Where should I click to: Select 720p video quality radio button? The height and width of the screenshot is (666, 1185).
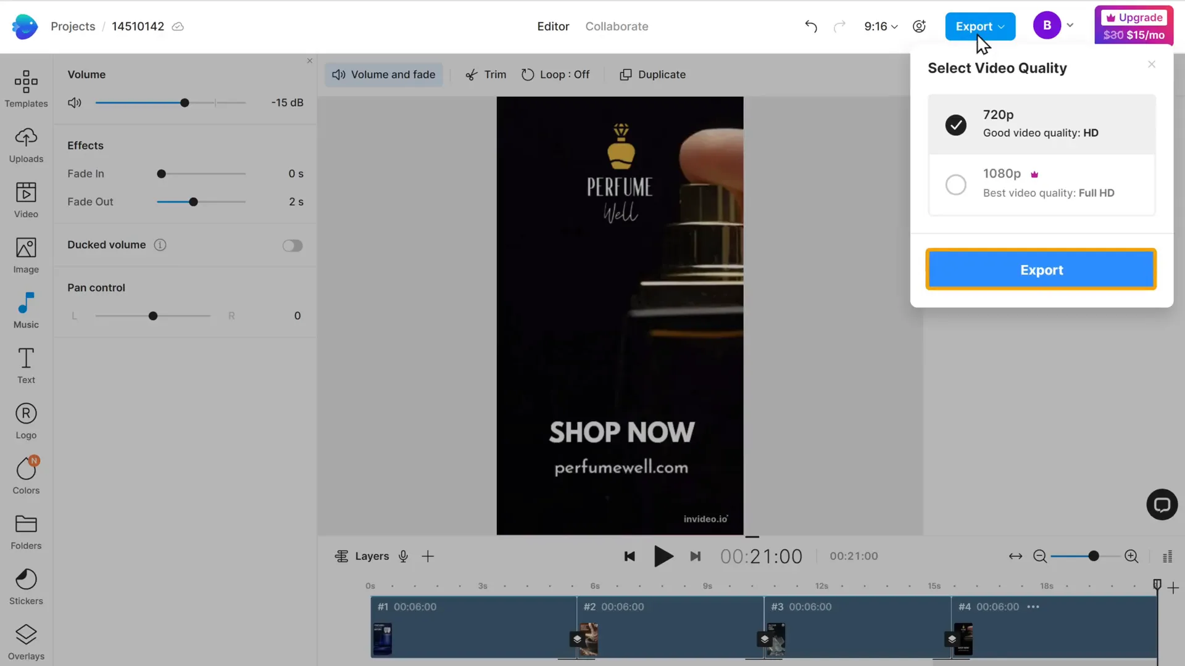(x=957, y=125)
